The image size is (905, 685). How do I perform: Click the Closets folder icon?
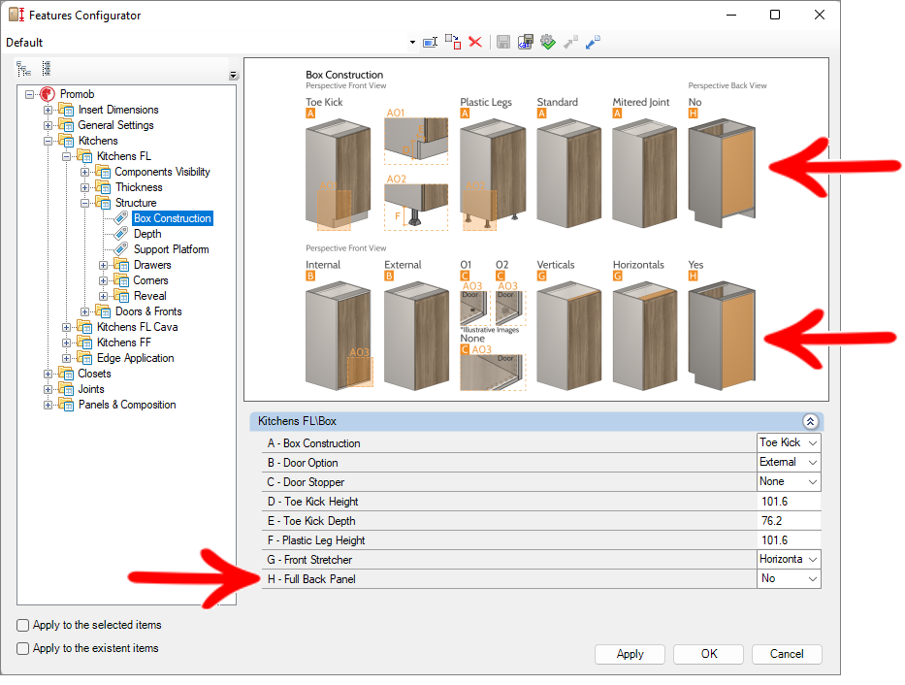point(66,374)
